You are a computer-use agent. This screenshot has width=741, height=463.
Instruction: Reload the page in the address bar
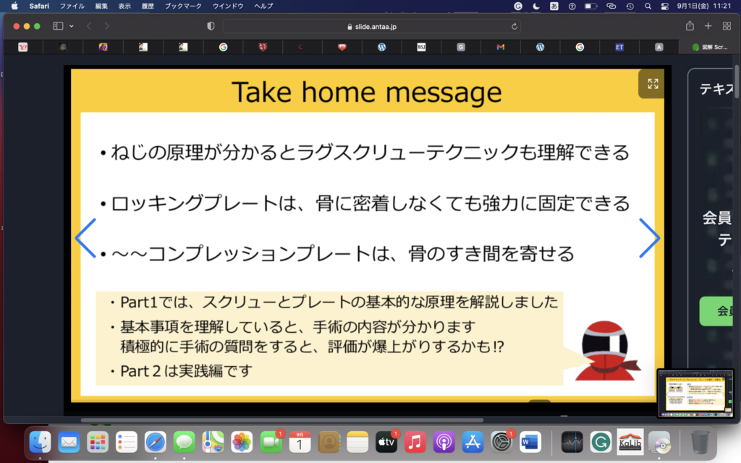515,26
